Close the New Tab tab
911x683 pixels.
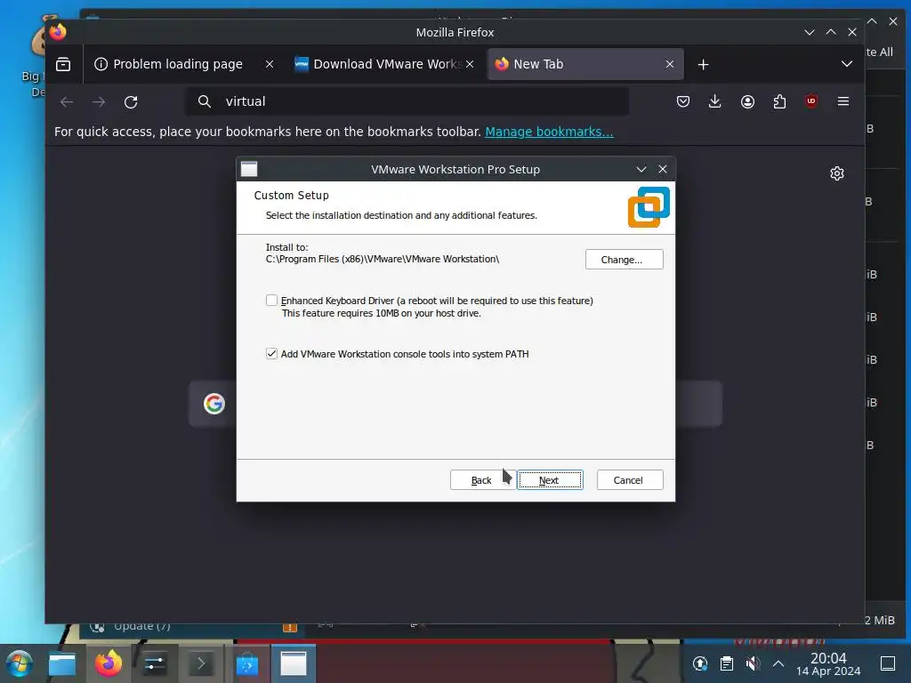click(670, 64)
